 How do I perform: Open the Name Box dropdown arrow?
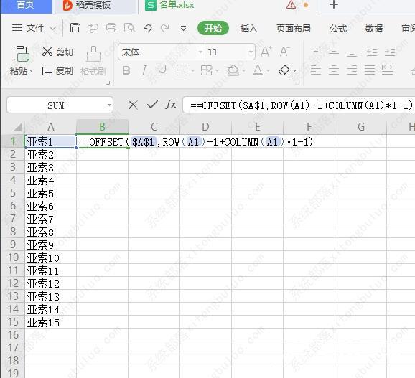point(109,105)
